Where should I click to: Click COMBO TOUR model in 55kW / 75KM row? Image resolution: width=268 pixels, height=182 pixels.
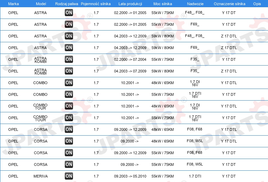[40, 118]
